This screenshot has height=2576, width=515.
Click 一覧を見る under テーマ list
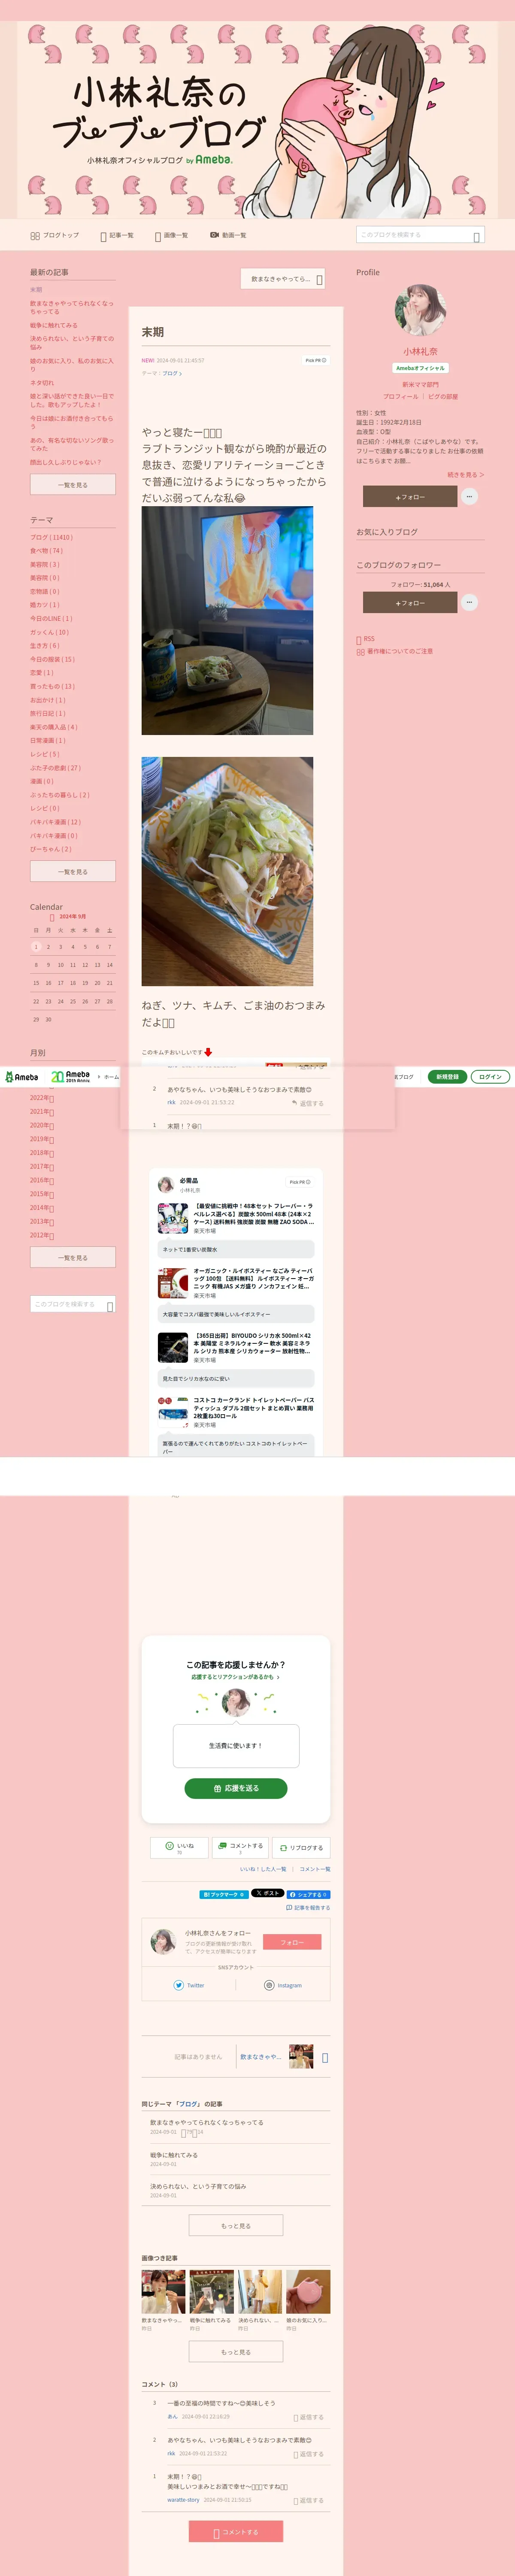pos(73,872)
